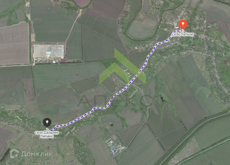Click the Yandex watermark below село Латное

(184, 45)
